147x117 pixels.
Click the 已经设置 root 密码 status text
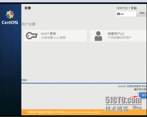(53, 38)
